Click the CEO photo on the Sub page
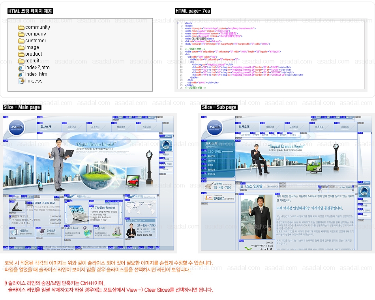The height and width of the screenshot is (300, 375). 257,217
